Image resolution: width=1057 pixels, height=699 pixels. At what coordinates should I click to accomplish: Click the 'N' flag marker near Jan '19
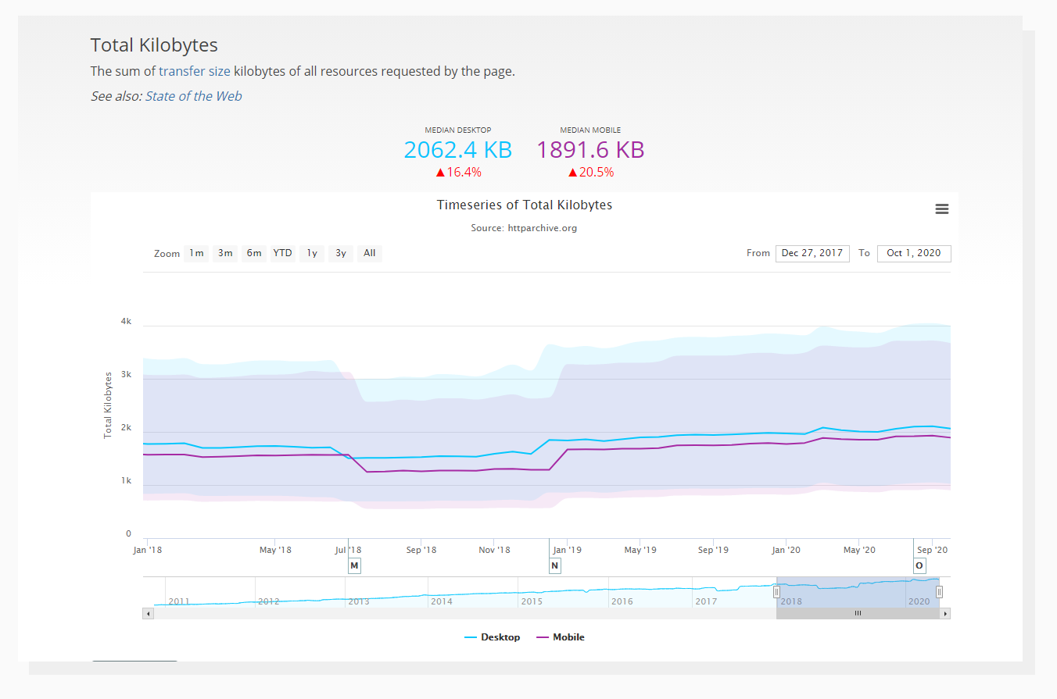coord(555,565)
